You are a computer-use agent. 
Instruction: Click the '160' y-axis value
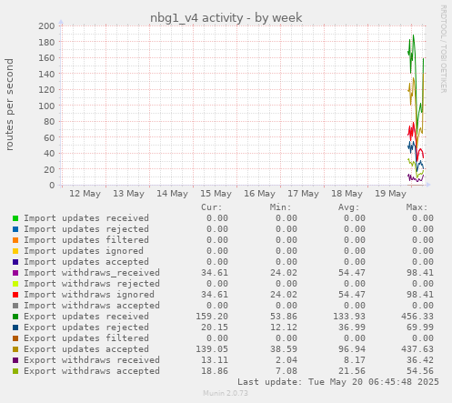(46, 57)
